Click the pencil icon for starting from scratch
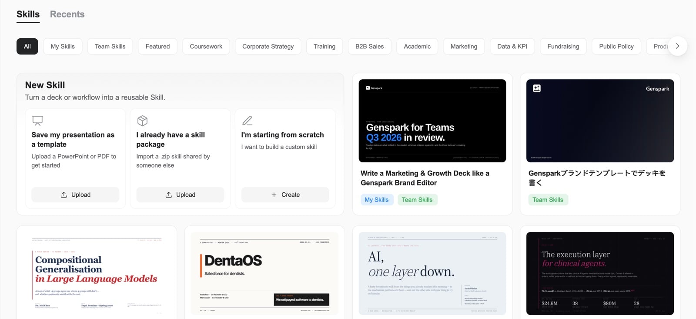 pyautogui.click(x=247, y=121)
